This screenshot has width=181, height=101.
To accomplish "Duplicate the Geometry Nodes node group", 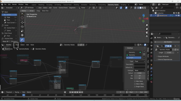I will pos(81,45).
